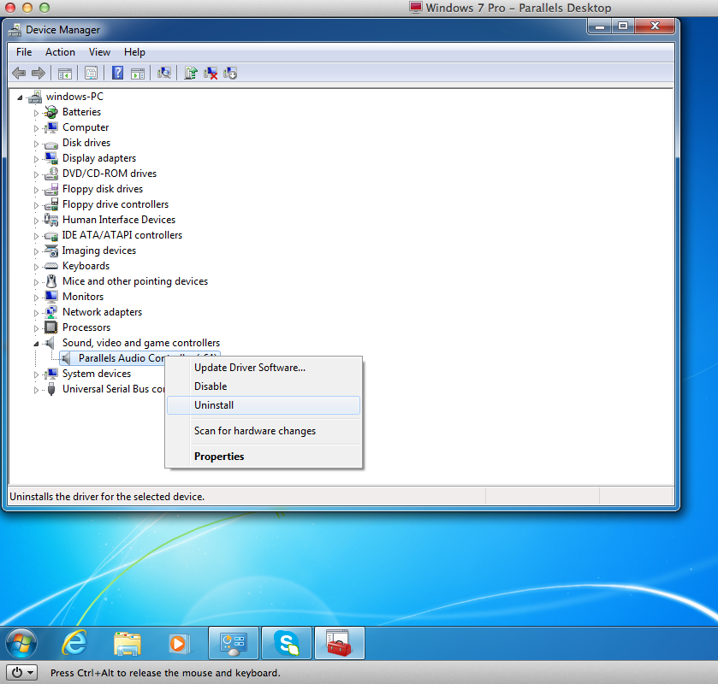Screen dimensions: 718x684
Task: Switch to Skype in the taskbar
Action: 287,643
